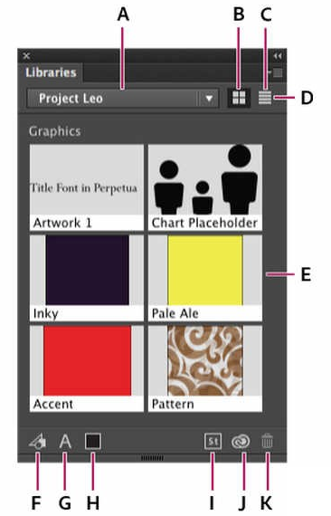The height and width of the screenshot is (516, 331).
Task: Close the Libraries panel with the X
Action: pos(26,56)
